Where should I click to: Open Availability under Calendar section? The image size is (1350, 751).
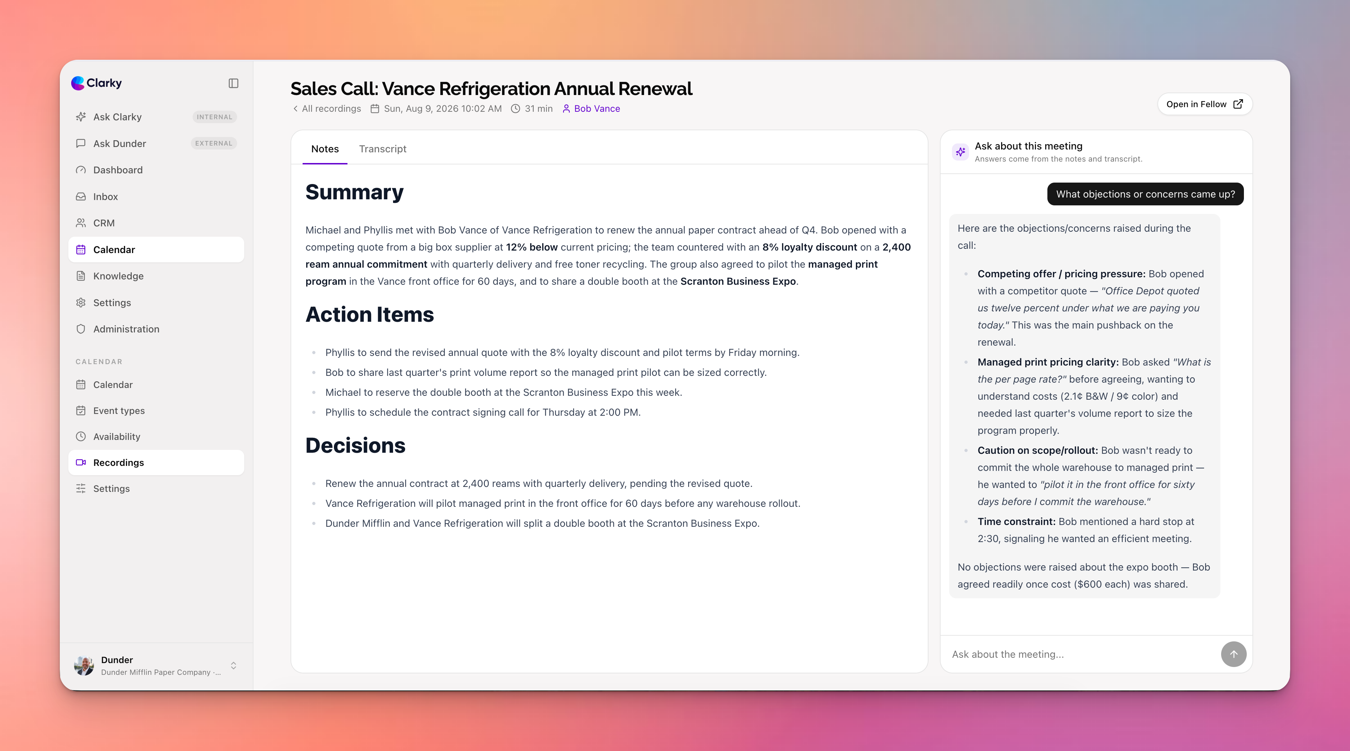pos(156,436)
